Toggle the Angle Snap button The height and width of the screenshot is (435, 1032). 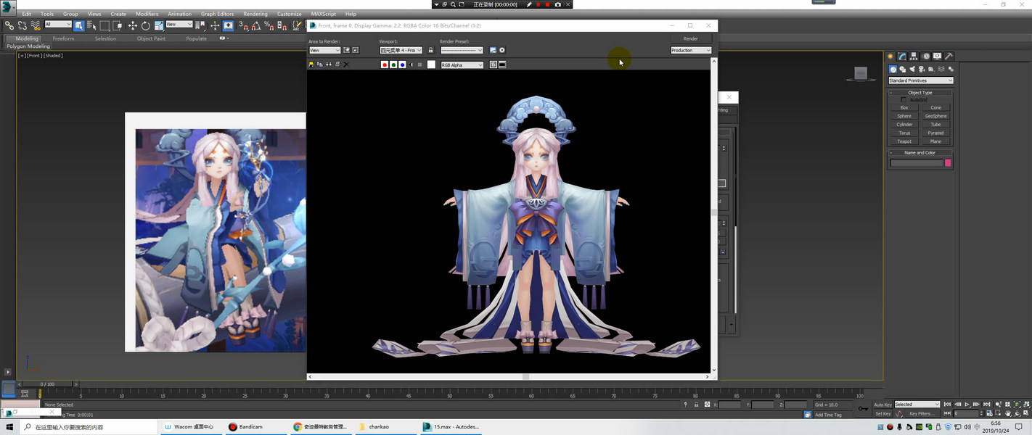tap(256, 25)
